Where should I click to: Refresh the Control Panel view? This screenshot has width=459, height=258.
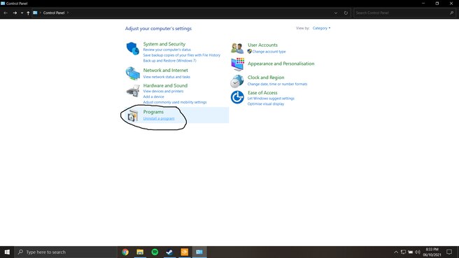346,13
